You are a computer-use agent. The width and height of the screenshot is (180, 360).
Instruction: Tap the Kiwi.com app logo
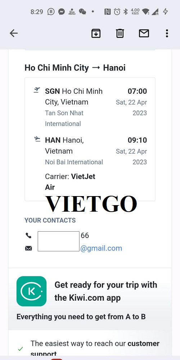[32, 291]
